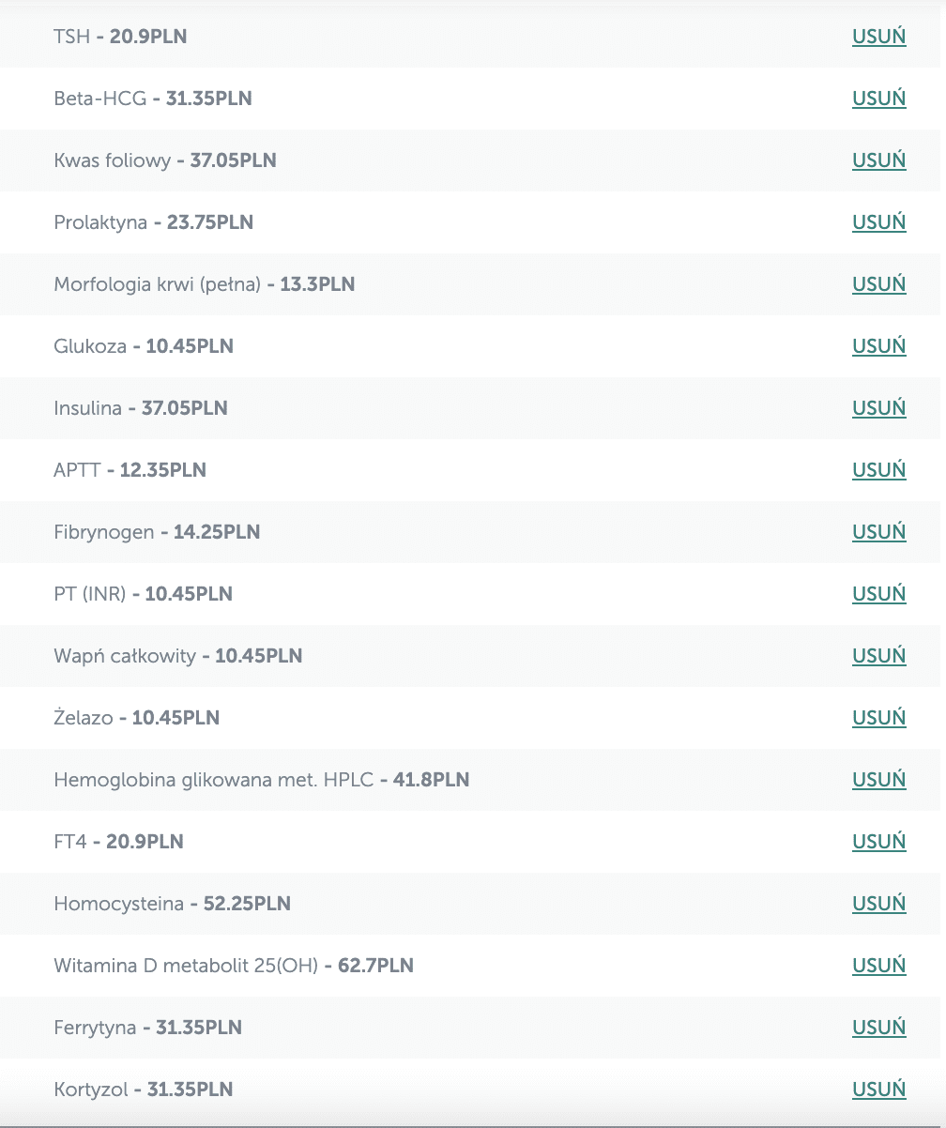Remove Prolaktyna using its USUŃ link
This screenshot has width=946, height=1128.
pyautogui.click(x=878, y=222)
